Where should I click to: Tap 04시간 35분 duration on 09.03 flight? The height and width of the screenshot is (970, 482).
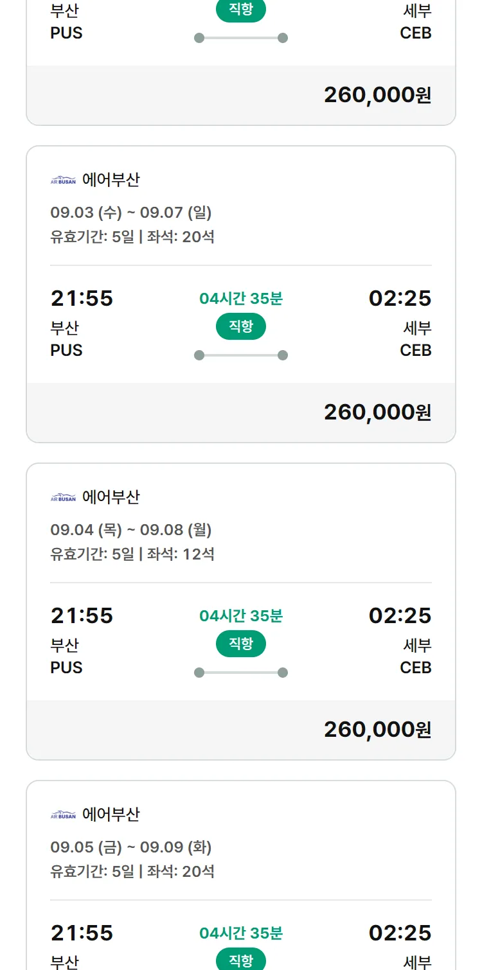pyautogui.click(x=241, y=299)
